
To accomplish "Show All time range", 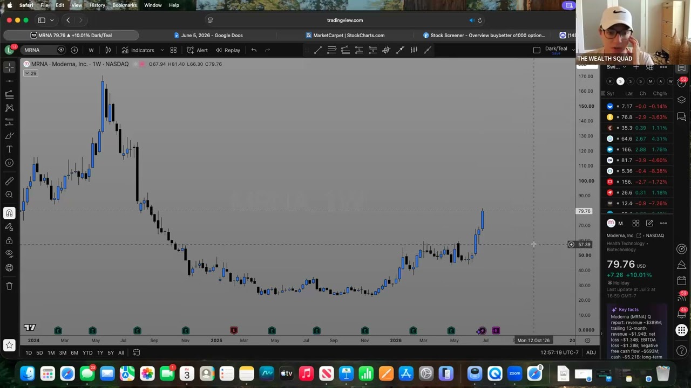I will pyautogui.click(x=121, y=353).
